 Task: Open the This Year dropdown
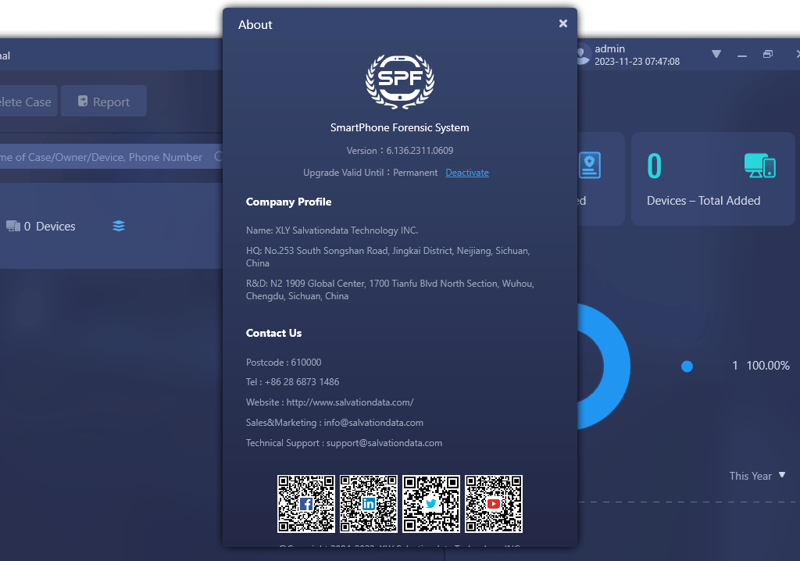click(x=757, y=476)
